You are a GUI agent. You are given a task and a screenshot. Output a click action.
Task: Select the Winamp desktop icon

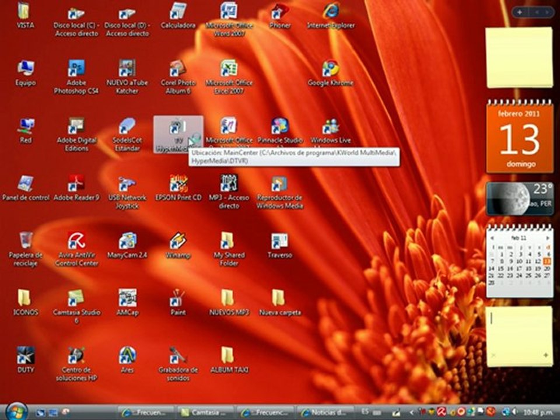tap(178, 241)
